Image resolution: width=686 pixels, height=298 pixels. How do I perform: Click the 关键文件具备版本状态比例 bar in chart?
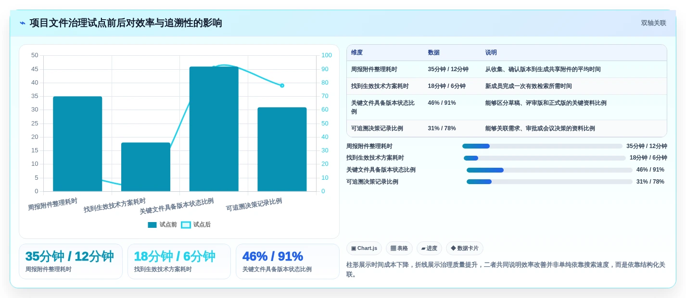pyautogui.click(x=214, y=129)
